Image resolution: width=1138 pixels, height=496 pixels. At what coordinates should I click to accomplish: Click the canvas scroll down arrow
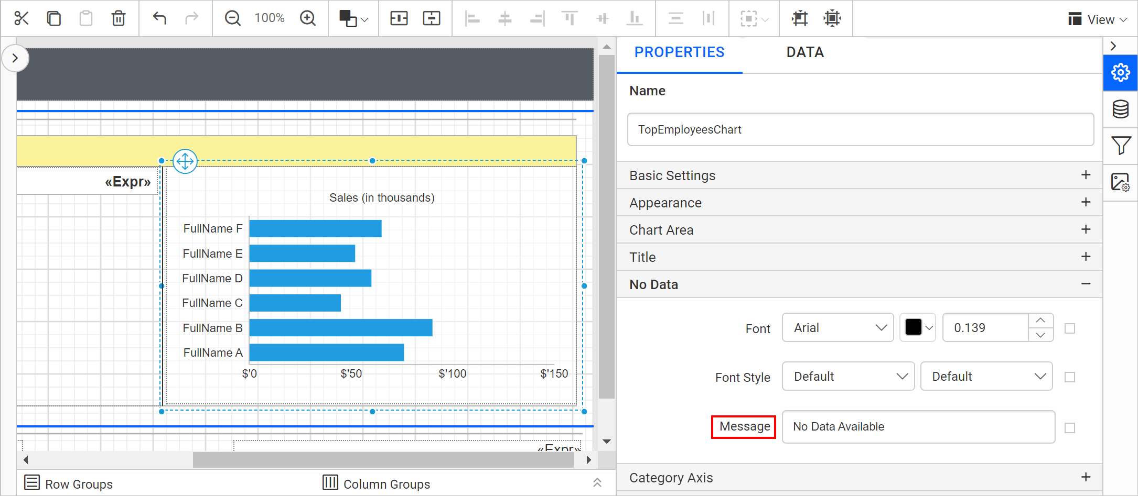point(607,442)
